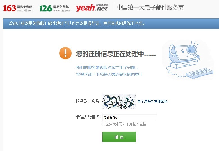The width and height of the screenshot is (219, 151).
Task: Click the 126 mail logo
Action: coord(55,8)
